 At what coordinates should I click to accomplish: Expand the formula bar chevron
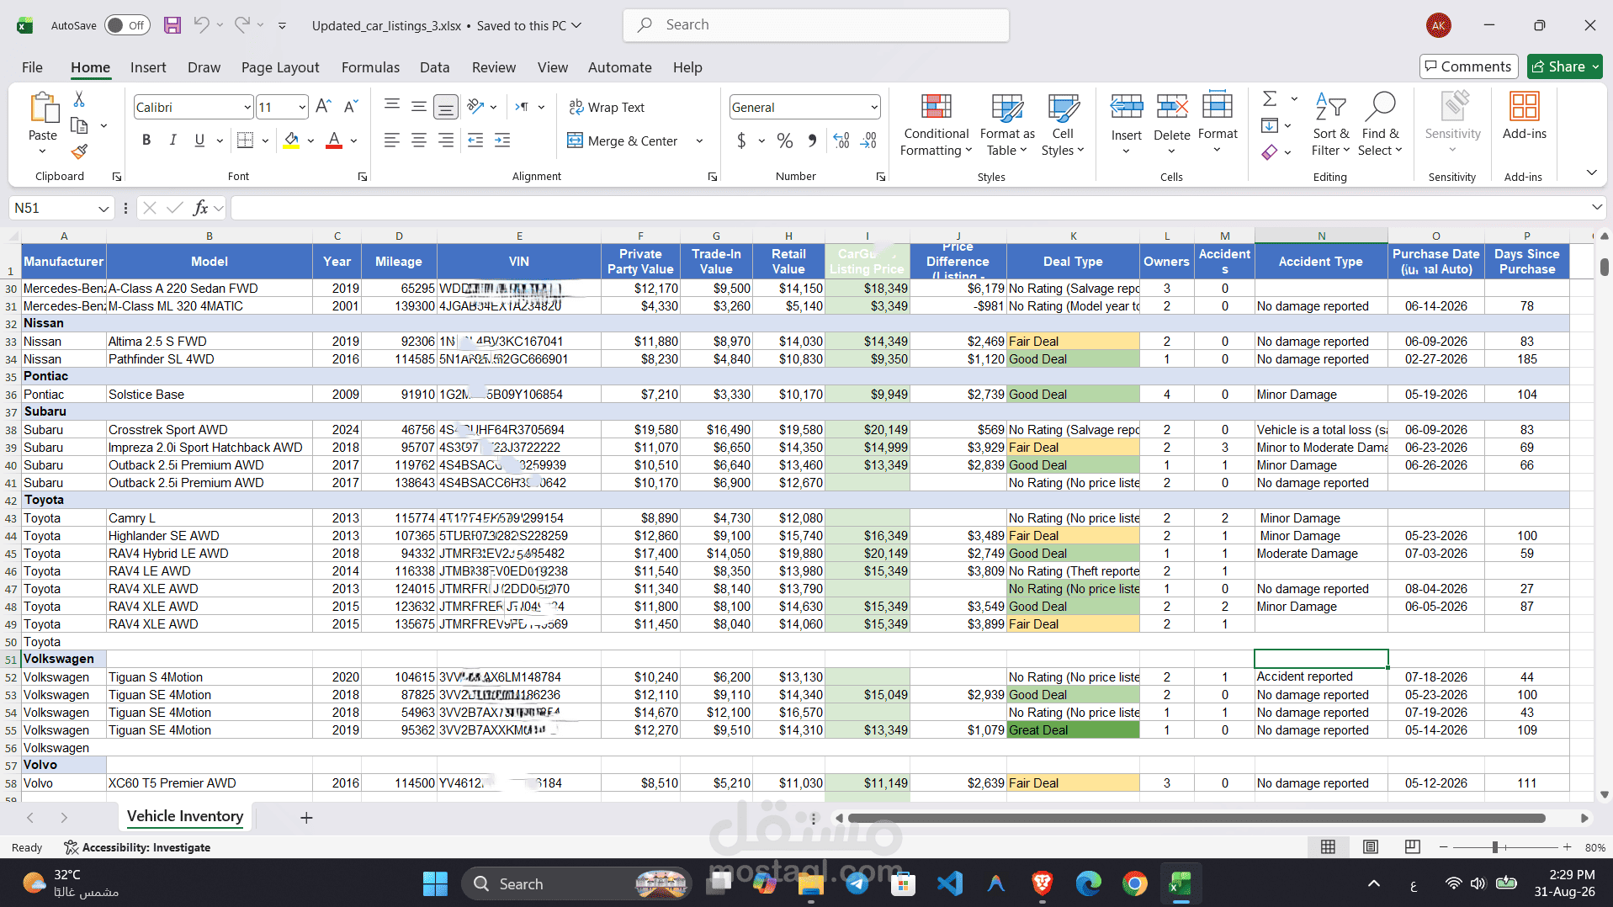click(1597, 207)
